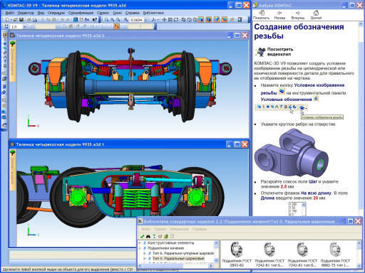Open the Операции menu

56,13
